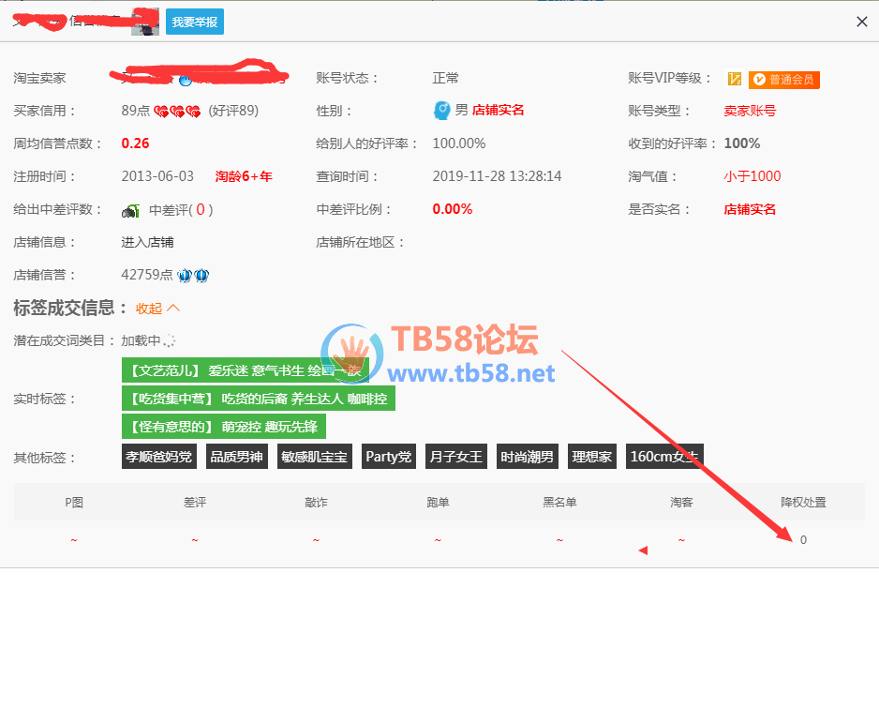The image size is (879, 709).
Task: Click the 降权处置 column header
Action: pyautogui.click(x=803, y=502)
